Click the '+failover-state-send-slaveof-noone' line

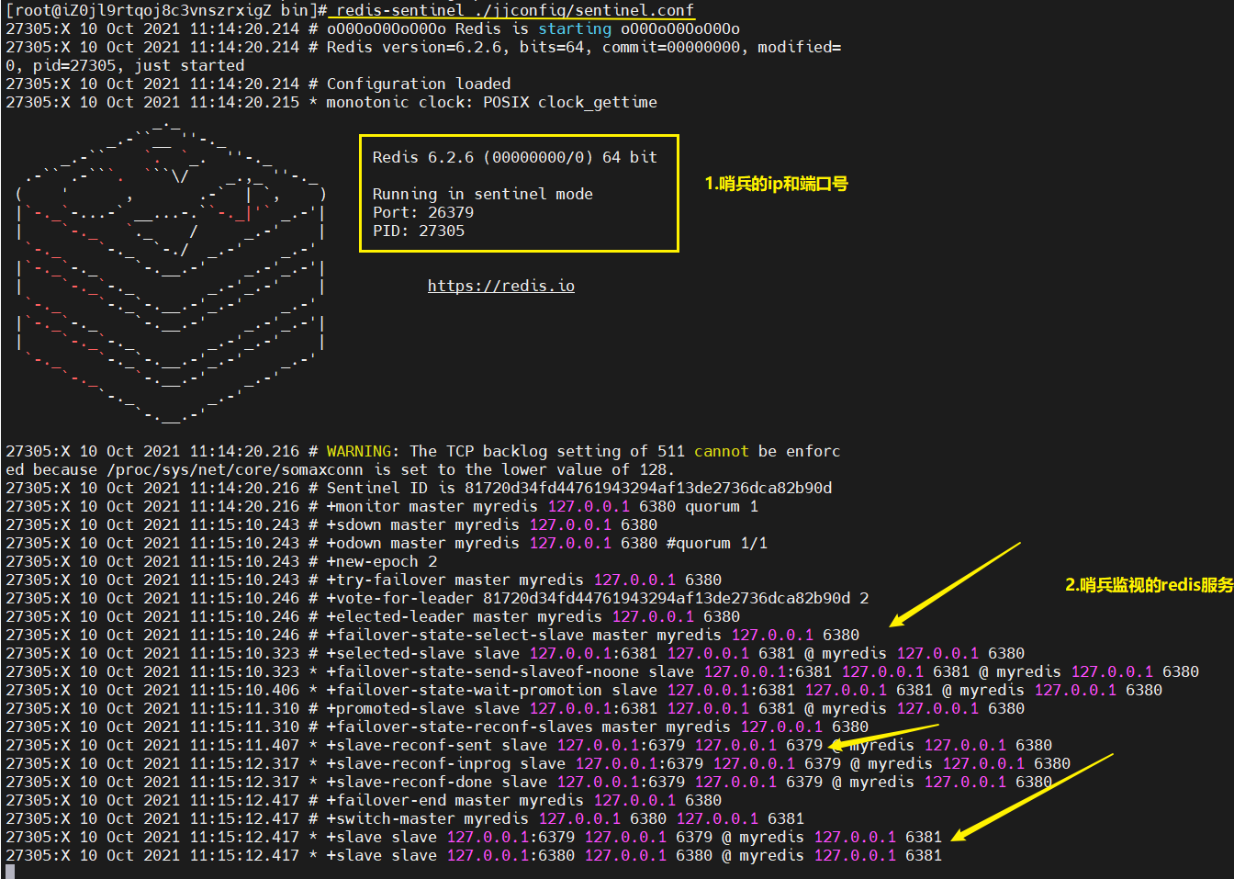pyautogui.click(x=602, y=671)
